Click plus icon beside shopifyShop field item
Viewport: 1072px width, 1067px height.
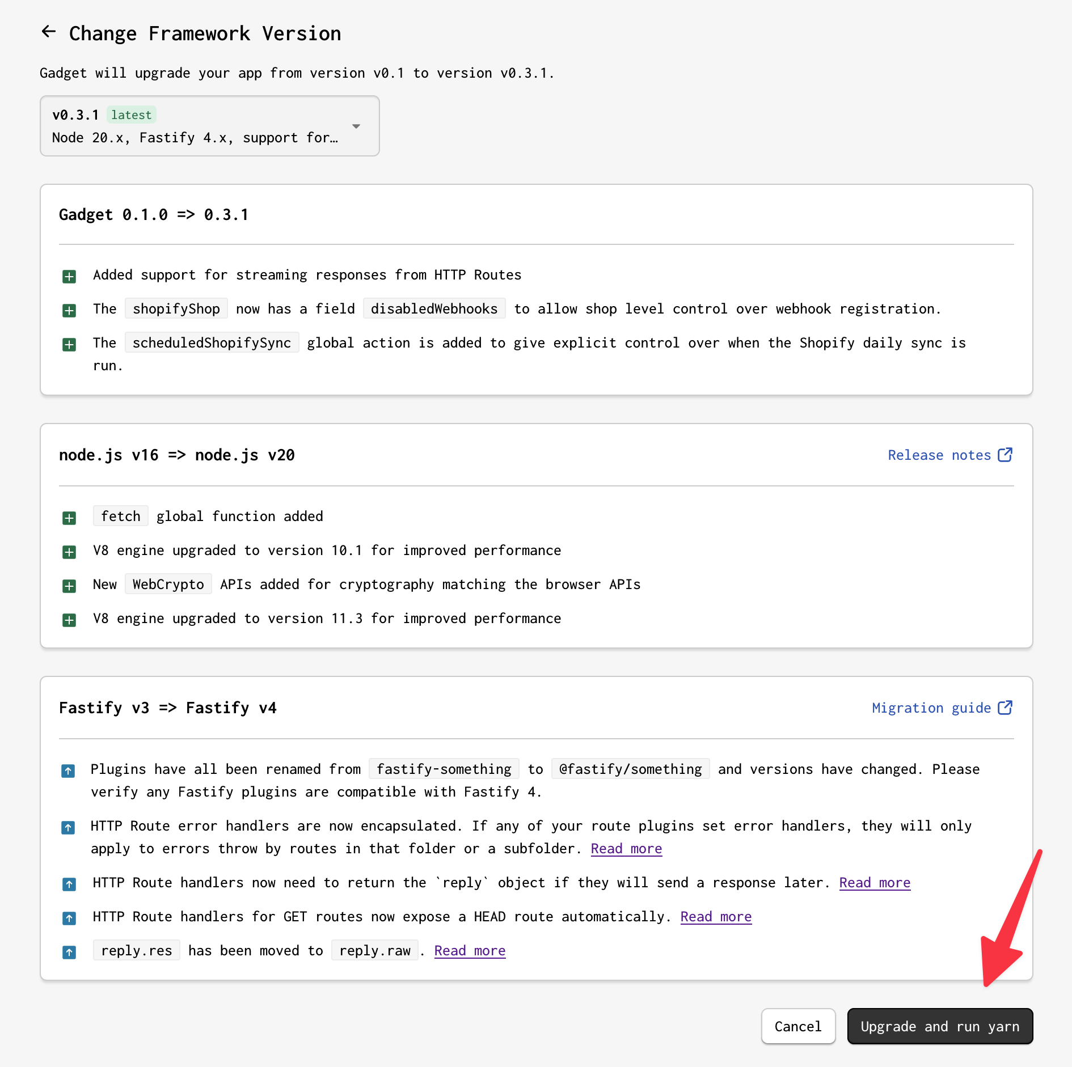[x=69, y=310]
